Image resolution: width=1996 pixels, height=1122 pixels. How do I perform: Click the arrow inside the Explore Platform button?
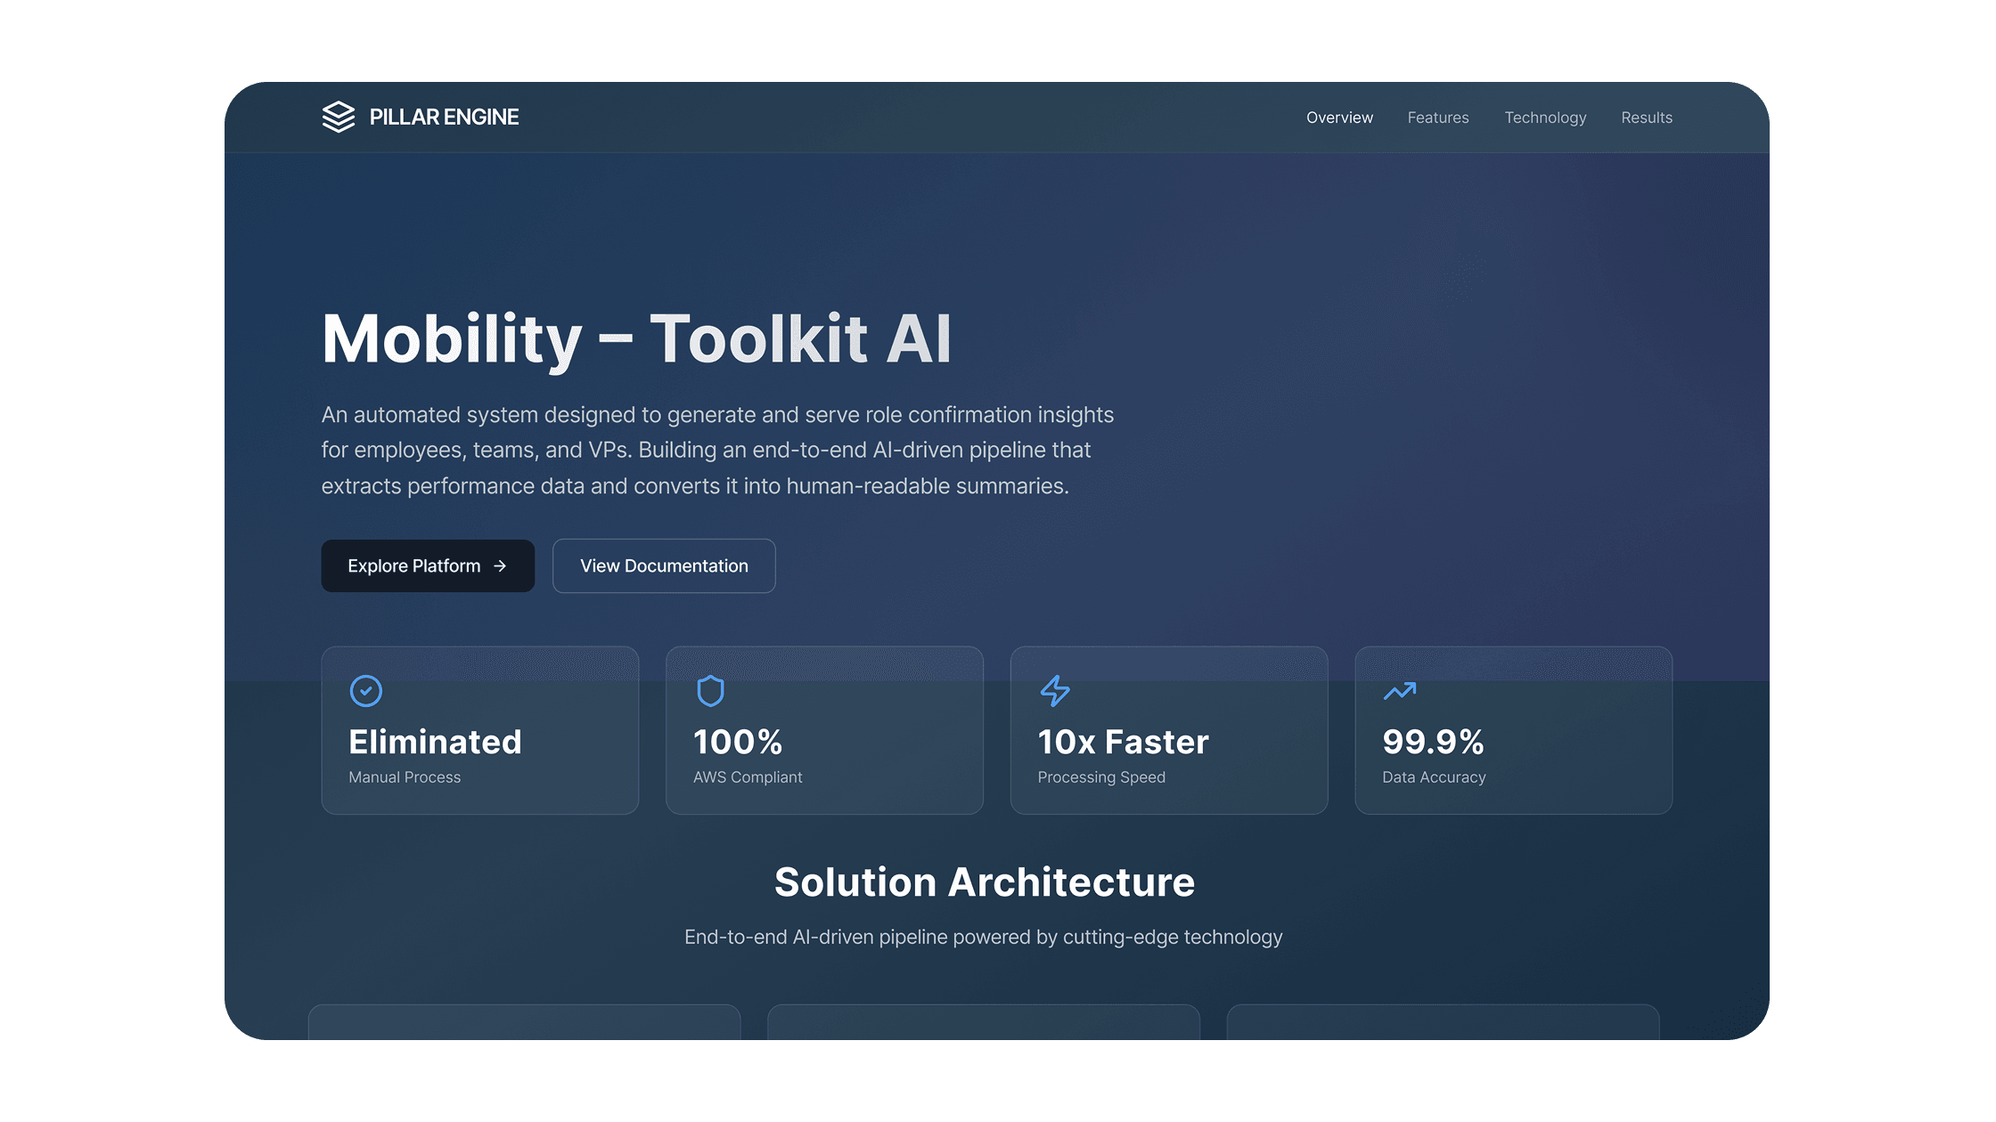tap(500, 565)
